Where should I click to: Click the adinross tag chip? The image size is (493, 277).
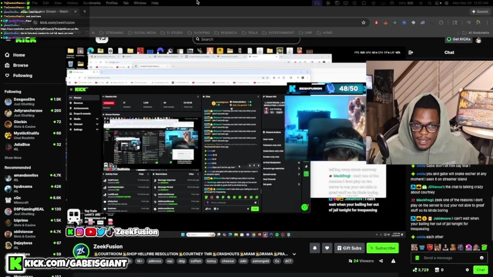154,261
